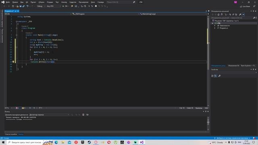This screenshot has height=145, width=258.
Task: Open the Отладка menu
Action: (x=50, y=2)
